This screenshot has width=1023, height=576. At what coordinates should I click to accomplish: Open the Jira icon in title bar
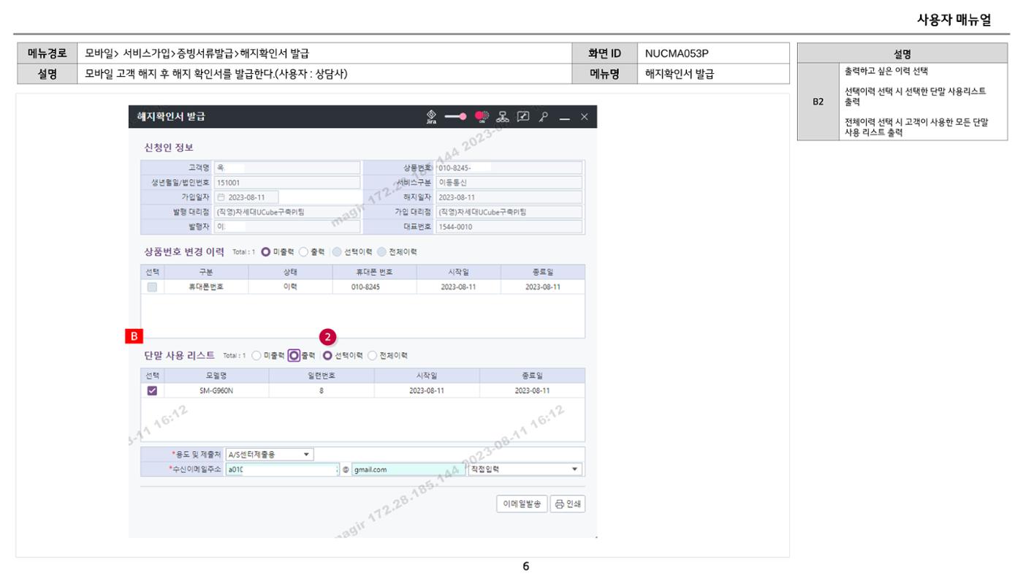pos(431,117)
